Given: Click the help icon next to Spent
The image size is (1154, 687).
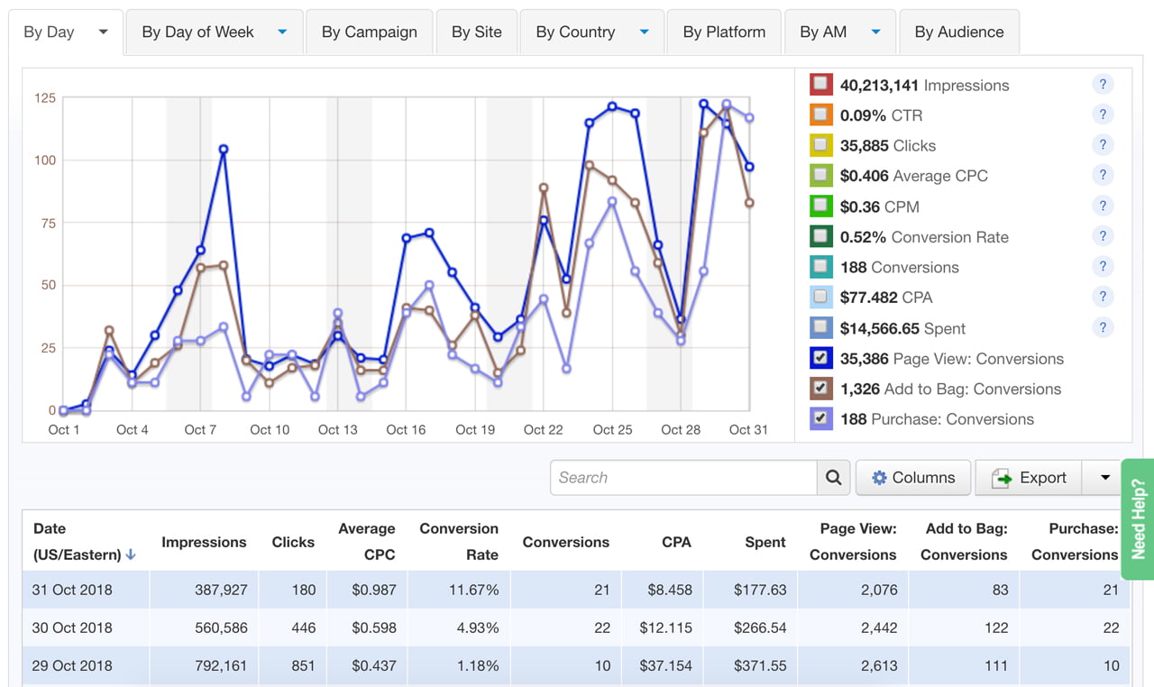Looking at the screenshot, I should pos(1102,328).
